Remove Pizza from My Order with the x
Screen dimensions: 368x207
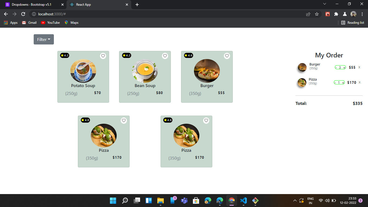(360, 82)
